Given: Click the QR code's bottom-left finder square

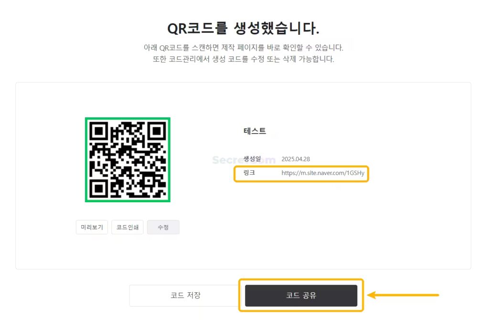Looking at the screenshot, I should 99,188.
